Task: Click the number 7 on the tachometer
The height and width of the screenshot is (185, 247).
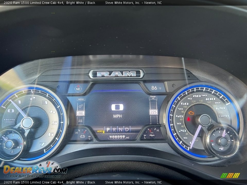Action: pyautogui.click(x=42, y=144)
